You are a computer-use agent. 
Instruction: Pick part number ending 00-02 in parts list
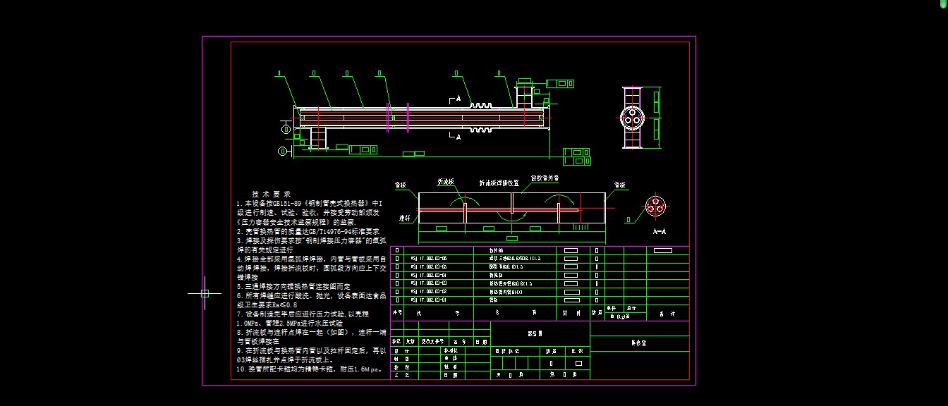coord(429,291)
